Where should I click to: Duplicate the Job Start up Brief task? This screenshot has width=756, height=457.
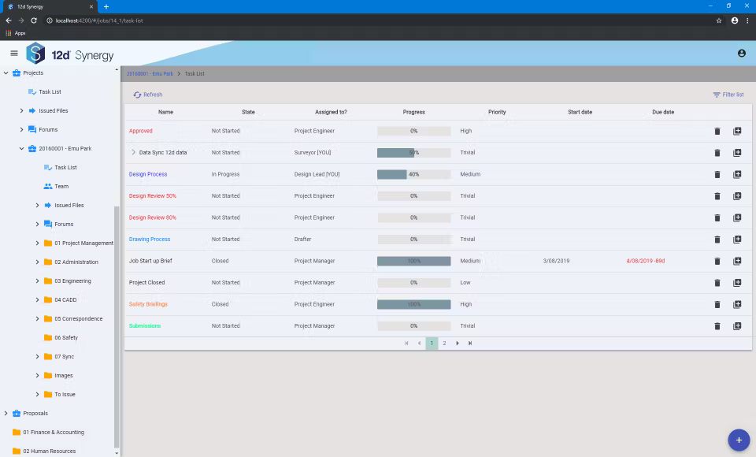click(737, 261)
